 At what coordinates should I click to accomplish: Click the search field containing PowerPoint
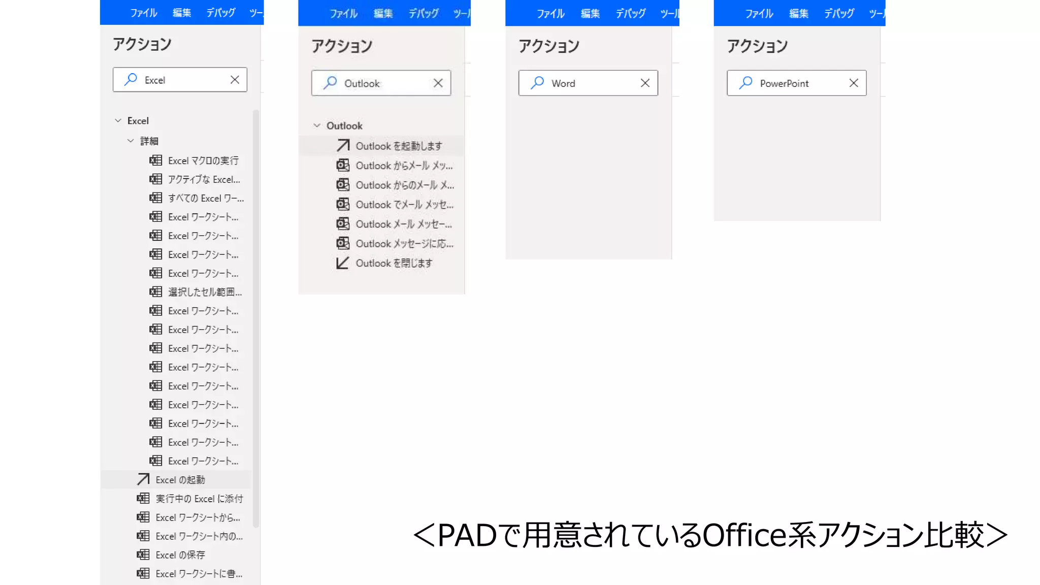[x=796, y=83]
